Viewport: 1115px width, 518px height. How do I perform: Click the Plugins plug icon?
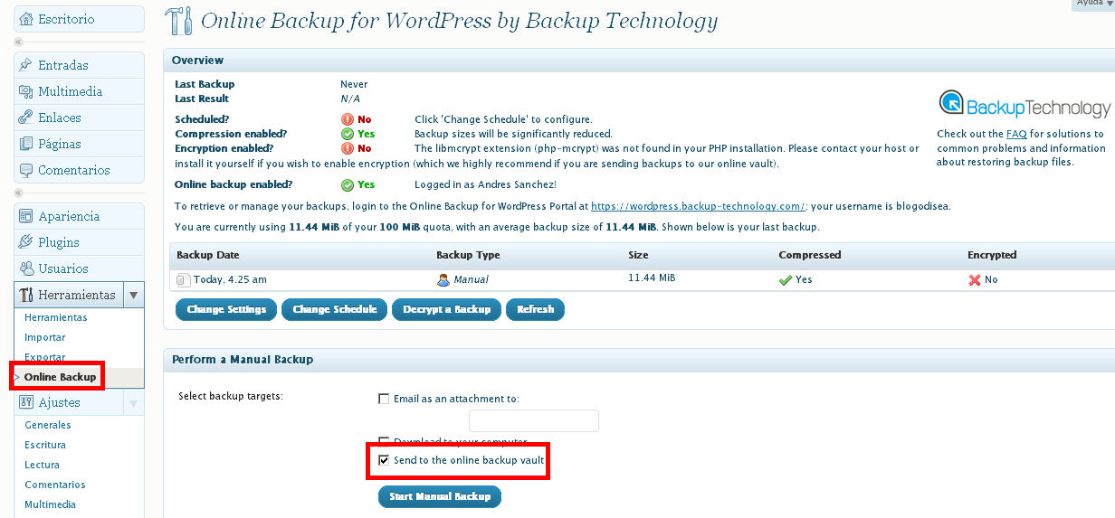pyautogui.click(x=26, y=242)
